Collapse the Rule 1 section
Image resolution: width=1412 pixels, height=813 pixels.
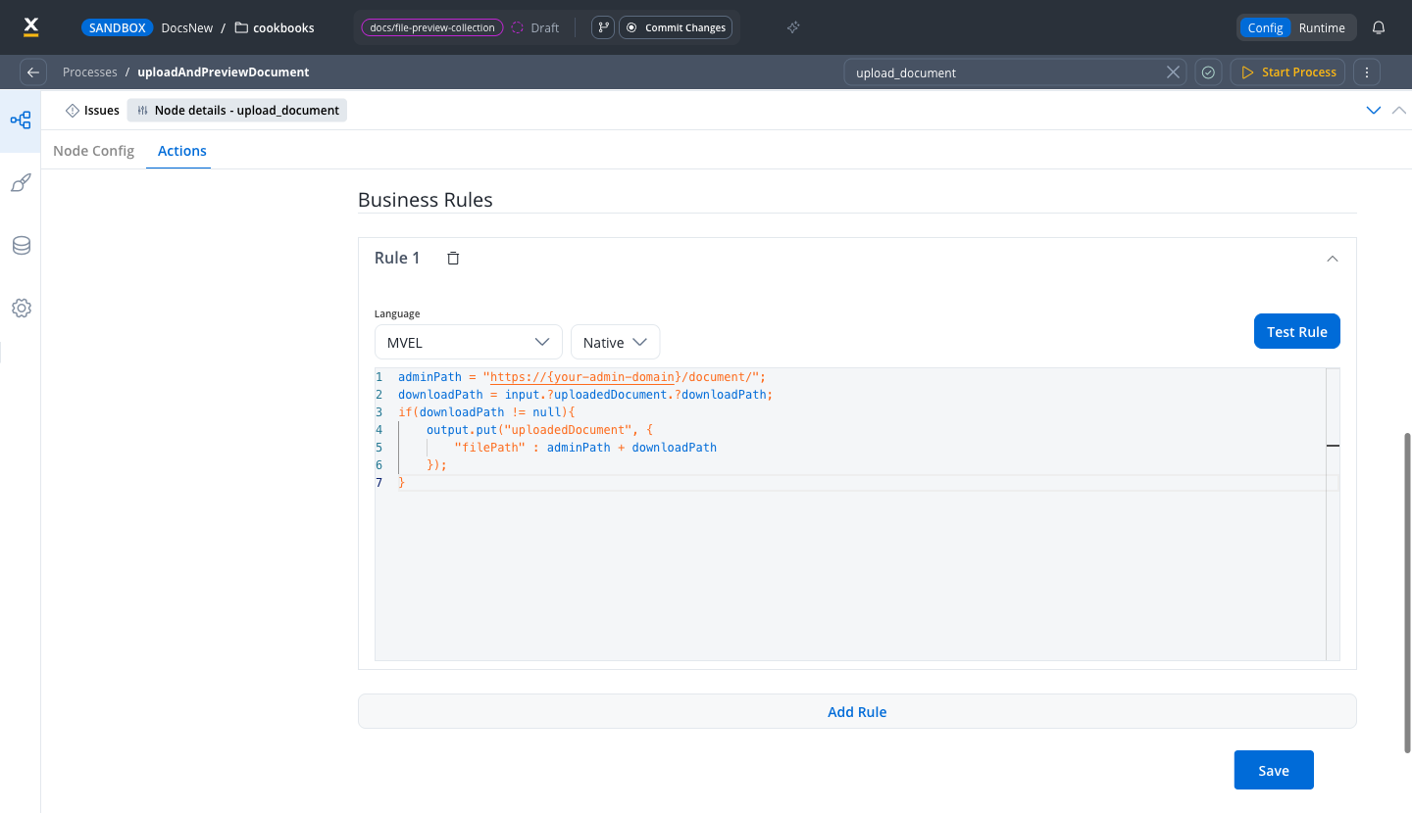coord(1332,259)
